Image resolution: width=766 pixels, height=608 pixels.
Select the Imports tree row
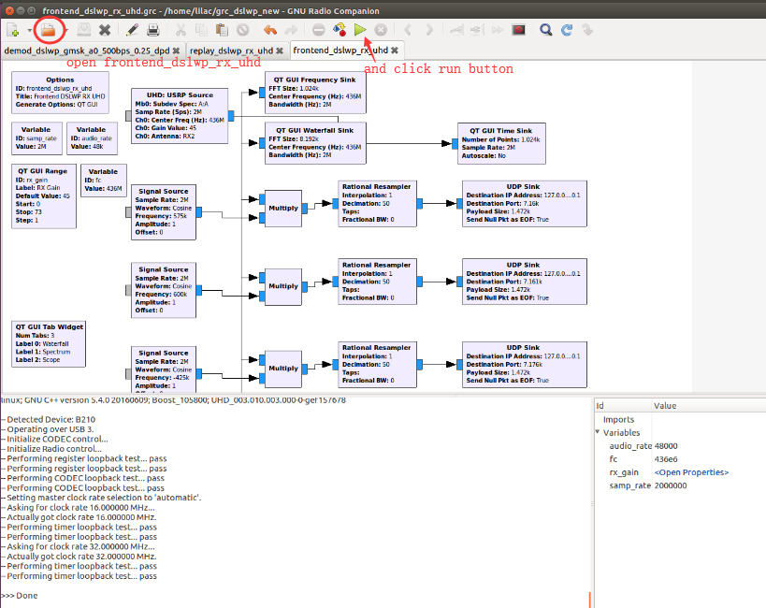680,419
